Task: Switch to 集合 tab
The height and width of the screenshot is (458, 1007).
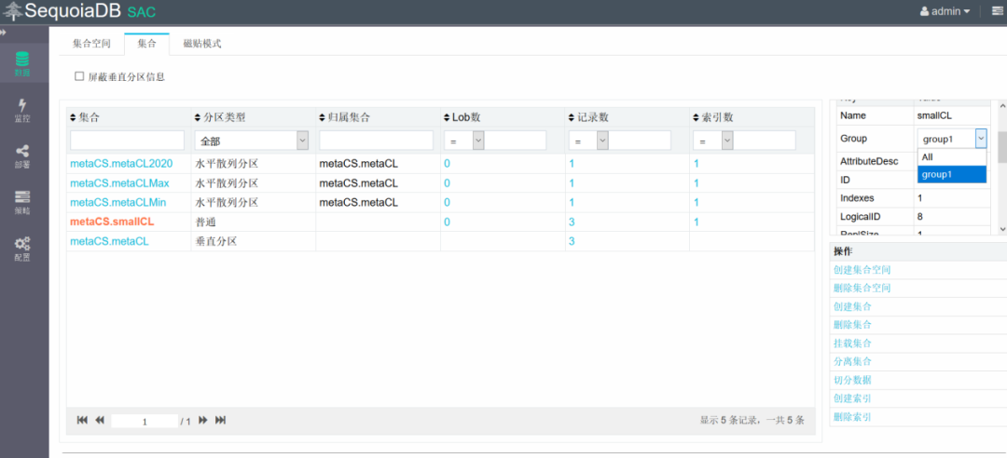Action: click(147, 44)
